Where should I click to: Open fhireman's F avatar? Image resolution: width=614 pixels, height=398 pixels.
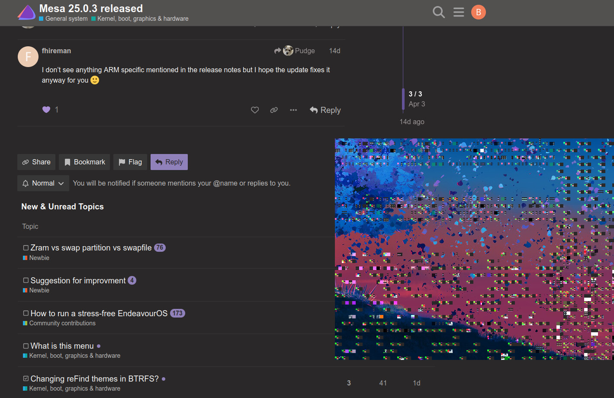(x=28, y=57)
